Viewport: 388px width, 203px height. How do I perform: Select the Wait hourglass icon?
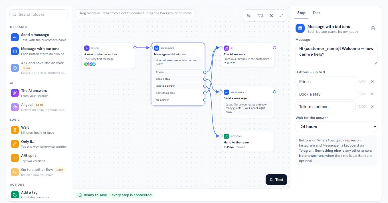tap(15, 130)
